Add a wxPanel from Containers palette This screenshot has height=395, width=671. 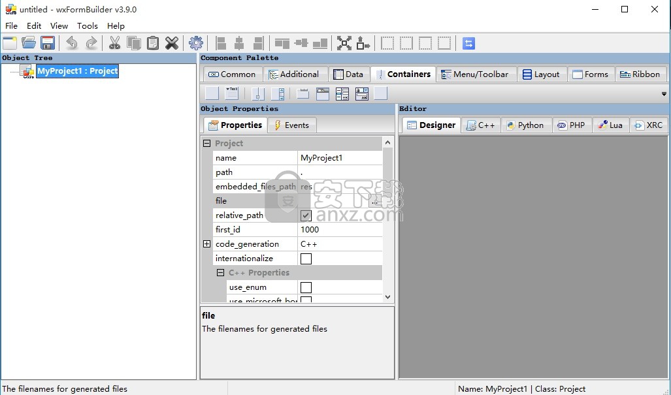click(x=212, y=93)
